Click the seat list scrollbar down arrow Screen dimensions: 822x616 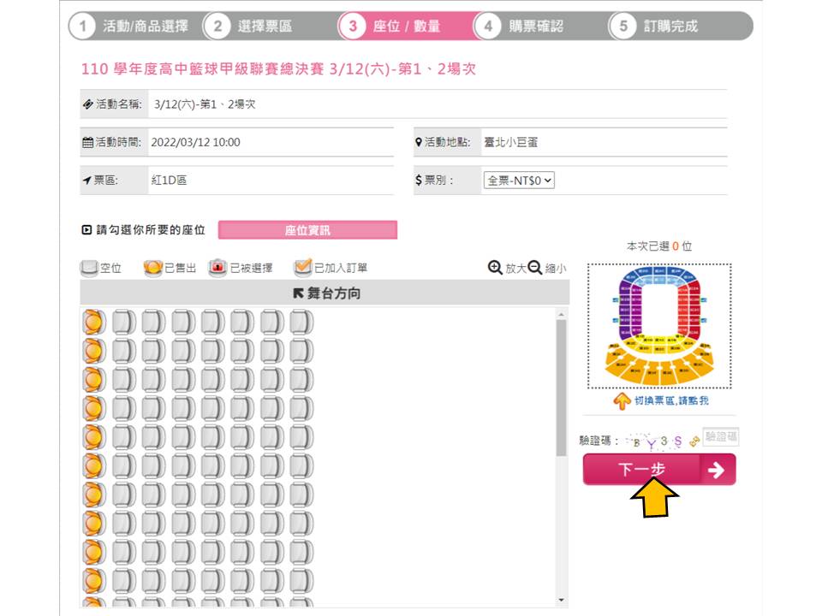click(x=562, y=600)
